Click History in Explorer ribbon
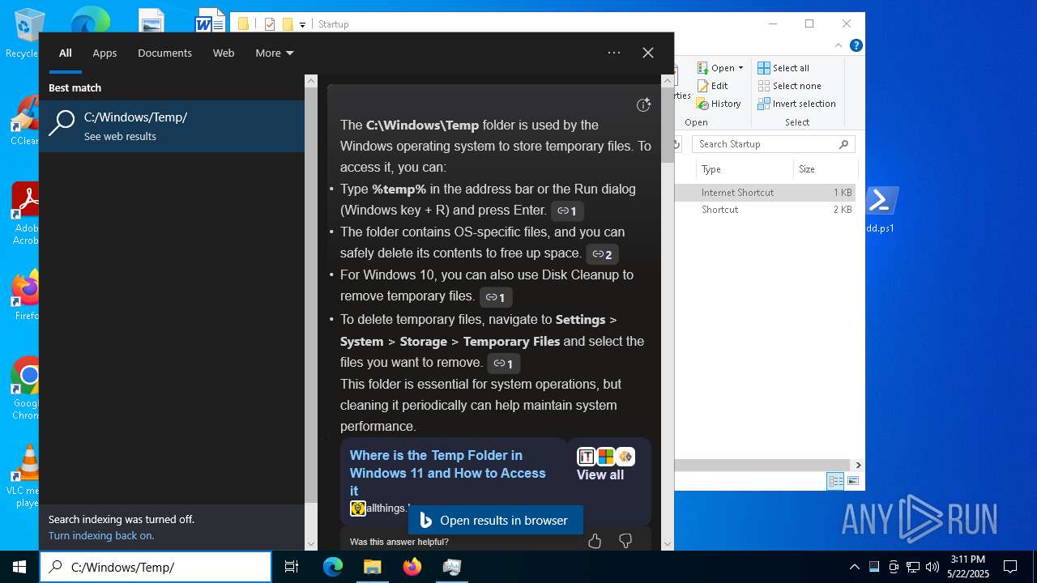Screen dimensions: 1037x583 [719, 104]
